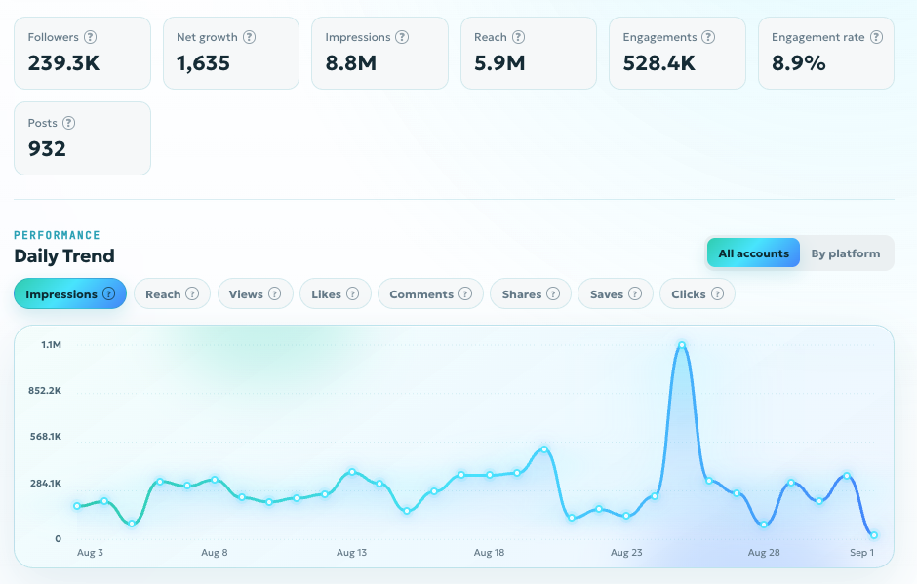Show Shares daily trend

[x=531, y=293]
